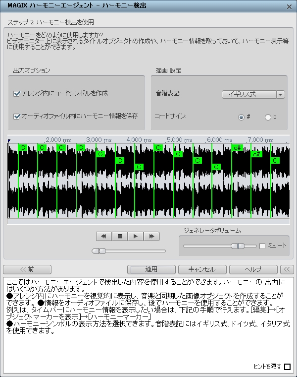
Task: Click the 7,000 ms ruler mark
Action: [x=260, y=140]
